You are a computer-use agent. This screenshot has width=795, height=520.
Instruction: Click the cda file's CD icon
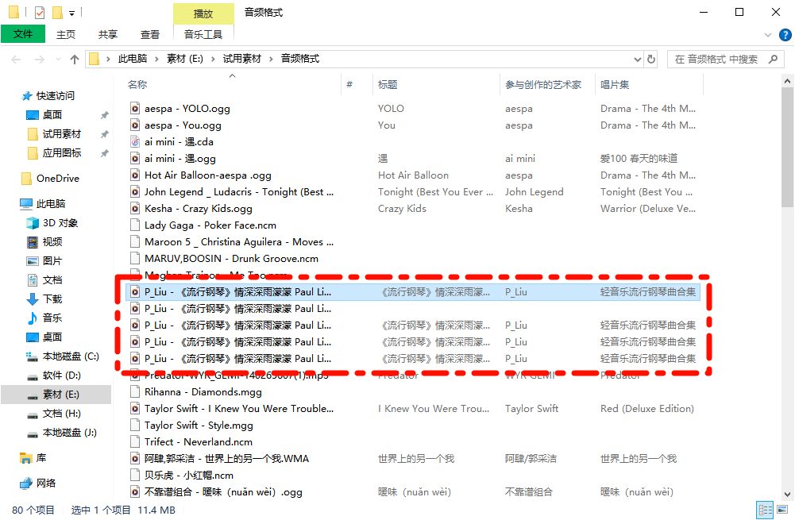pyautogui.click(x=135, y=142)
